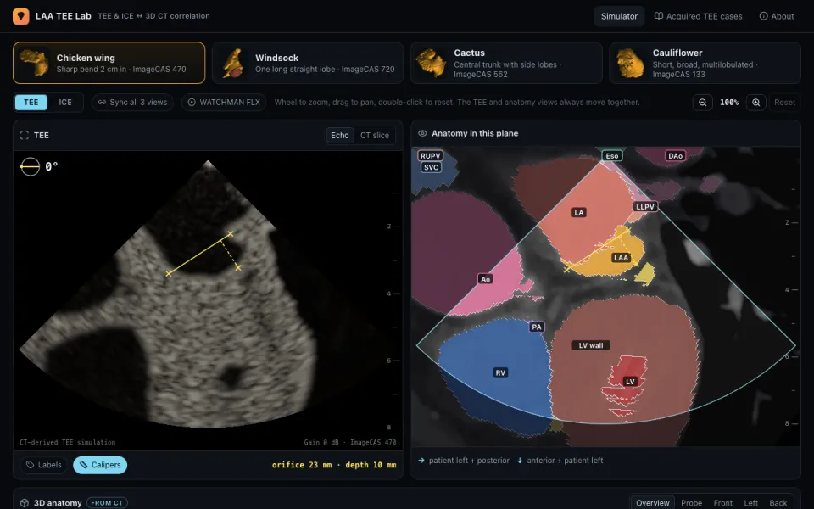The width and height of the screenshot is (814, 509).
Task: Click the LLPV anatomy label
Action: click(x=645, y=207)
